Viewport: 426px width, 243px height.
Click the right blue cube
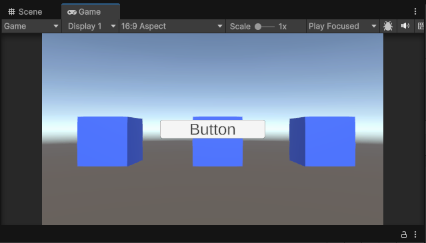point(322,141)
